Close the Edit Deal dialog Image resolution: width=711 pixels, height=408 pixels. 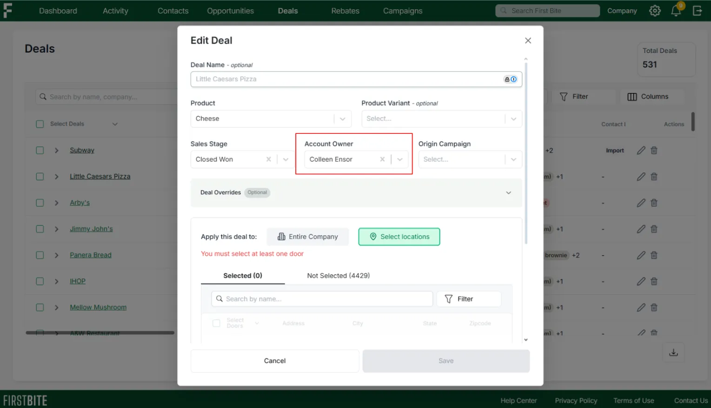[x=528, y=40]
